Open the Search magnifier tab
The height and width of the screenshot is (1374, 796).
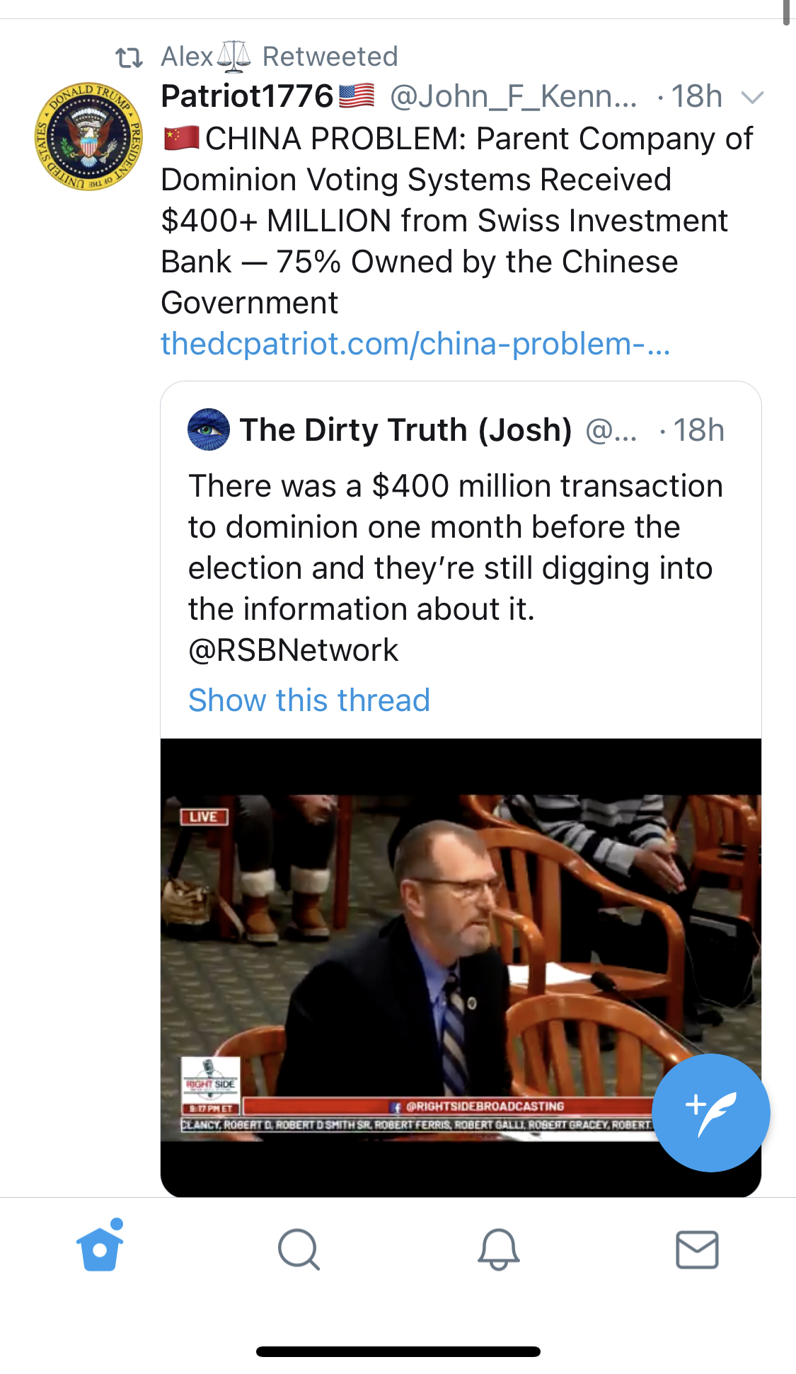click(299, 1249)
